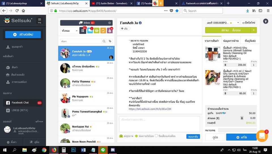The width and height of the screenshot is (272, 154).
Task: Open page actions three-dot menu
Action: [166, 11]
